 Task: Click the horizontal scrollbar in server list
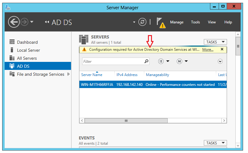click(126, 121)
